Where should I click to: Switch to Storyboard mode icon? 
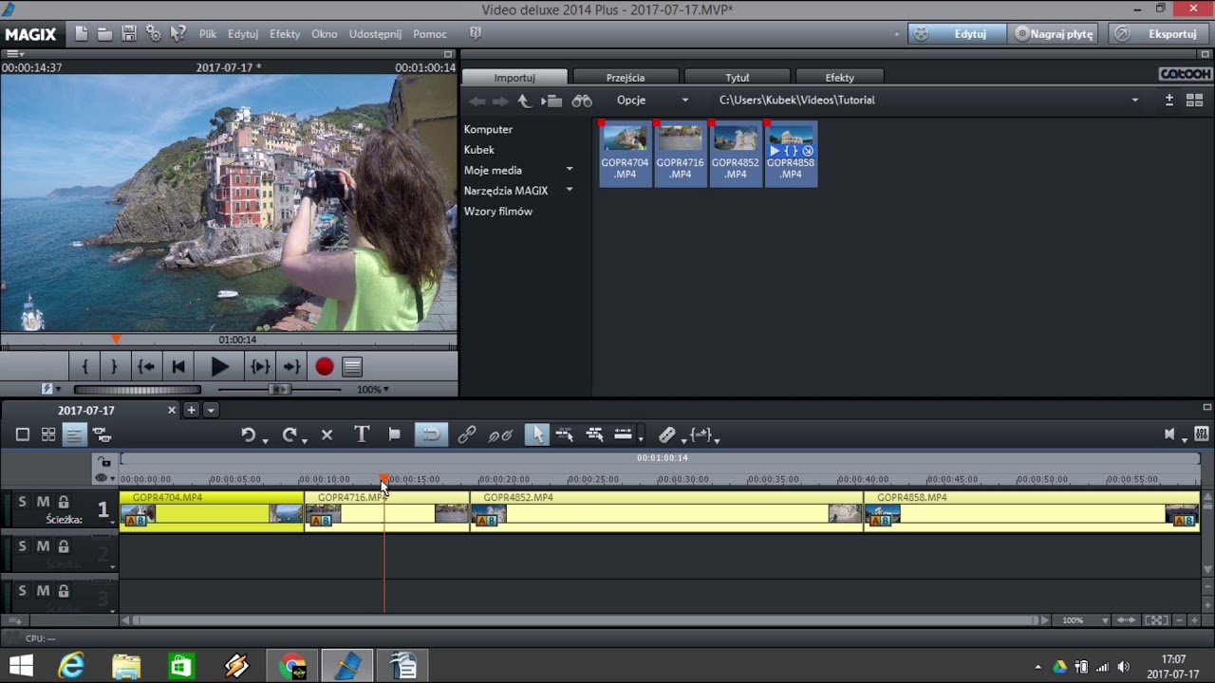[23, 434]
